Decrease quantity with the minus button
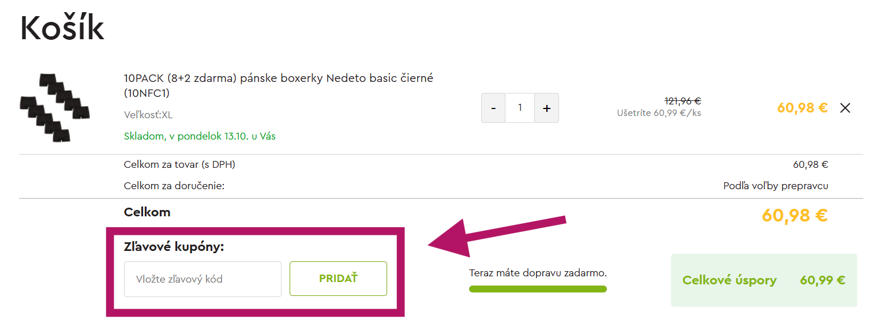Viewport: 881px width, 319px height. pos(493,108)
